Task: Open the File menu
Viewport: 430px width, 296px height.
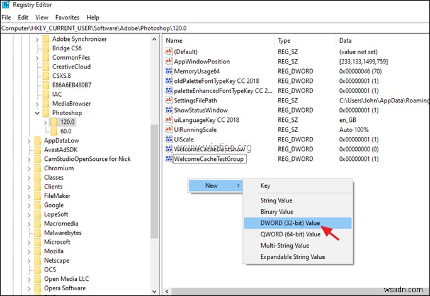Action: pyautogui.click(x=6, y=18)
